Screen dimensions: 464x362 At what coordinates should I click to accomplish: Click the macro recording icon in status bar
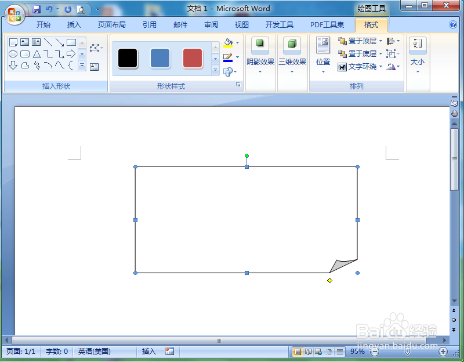pos(169,352)
